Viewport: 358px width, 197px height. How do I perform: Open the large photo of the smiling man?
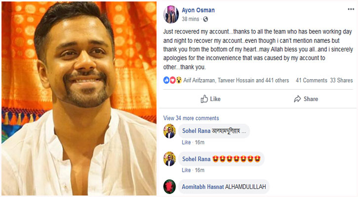coord(79,98)
